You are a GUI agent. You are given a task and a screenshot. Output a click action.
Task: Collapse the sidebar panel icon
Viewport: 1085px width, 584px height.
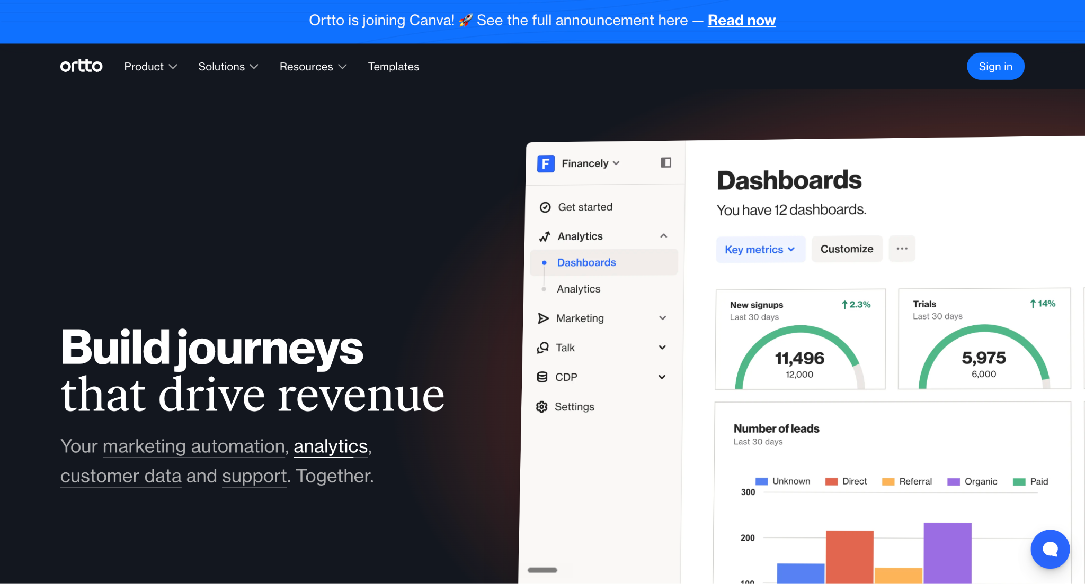tap(666, 162)
